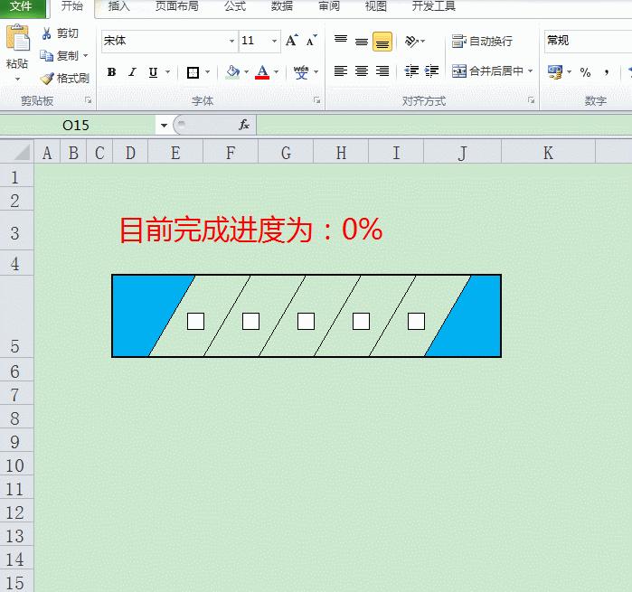Increase font size with the large A
The width and height of the screenshot is (632, 592).
[291, 41]
